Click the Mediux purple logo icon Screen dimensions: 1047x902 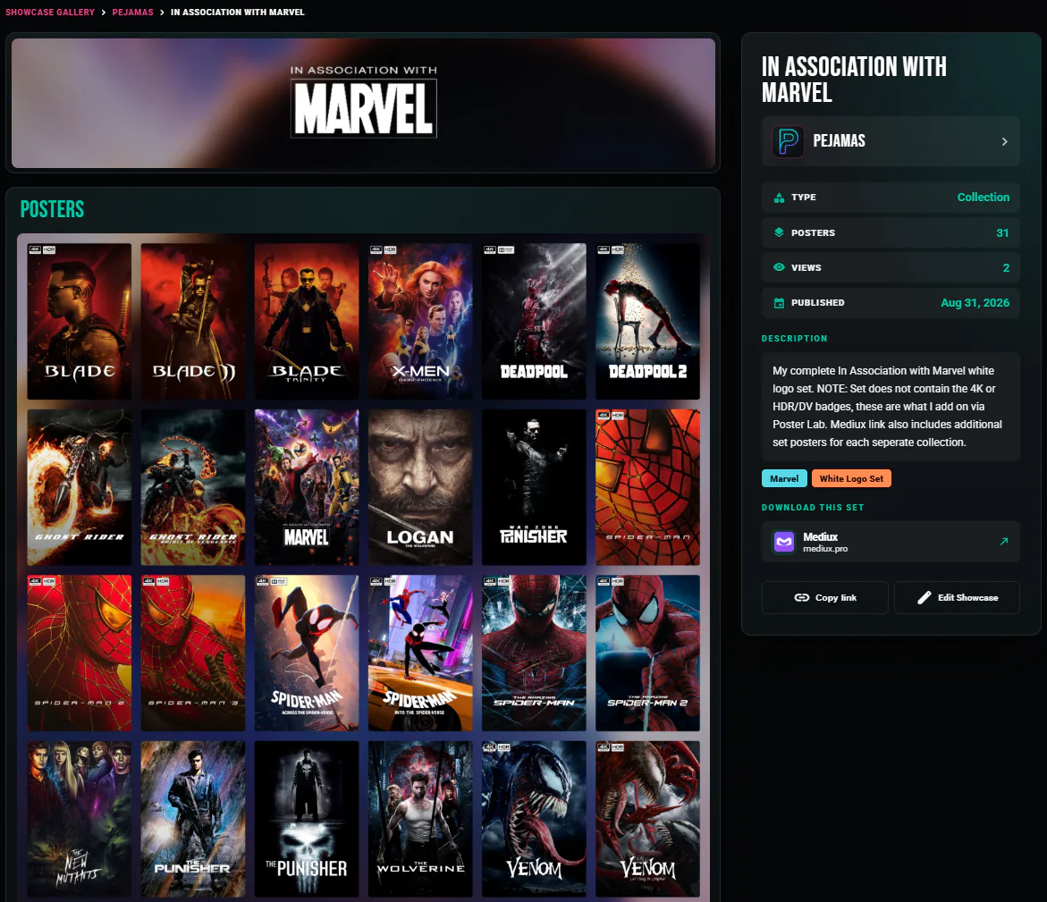(784, 542)
